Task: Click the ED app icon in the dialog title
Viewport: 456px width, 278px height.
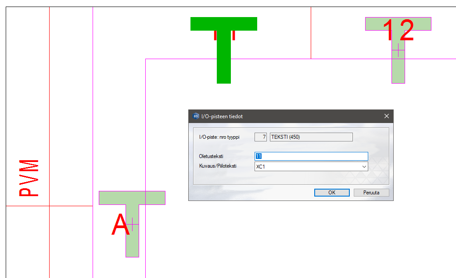Action: click(x=196, y=116)
